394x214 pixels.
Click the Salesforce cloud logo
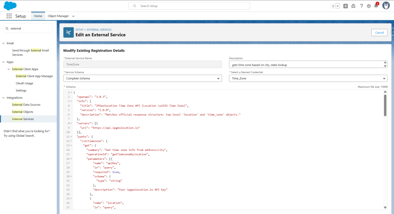pos(10,6)
